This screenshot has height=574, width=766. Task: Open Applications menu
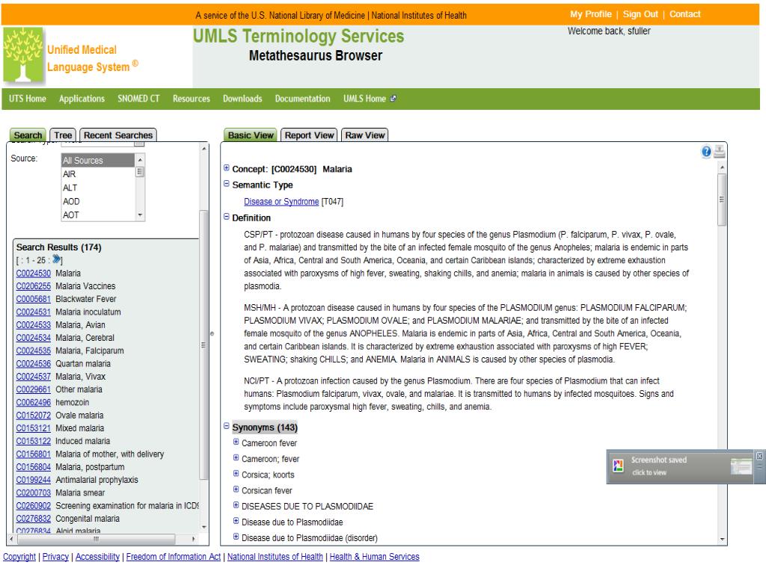tap(82, 99)
